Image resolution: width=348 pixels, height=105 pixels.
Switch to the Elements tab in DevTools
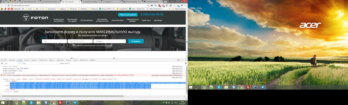coord(12,60)
